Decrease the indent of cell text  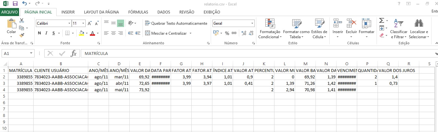tap(130, 33)
